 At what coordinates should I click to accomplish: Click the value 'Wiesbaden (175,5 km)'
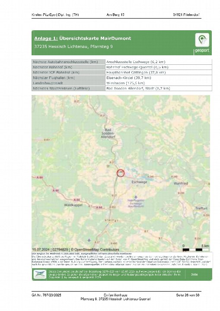click(126, 83)
